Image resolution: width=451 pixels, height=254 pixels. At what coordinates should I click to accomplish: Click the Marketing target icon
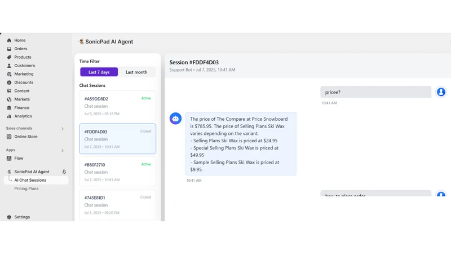9,74
